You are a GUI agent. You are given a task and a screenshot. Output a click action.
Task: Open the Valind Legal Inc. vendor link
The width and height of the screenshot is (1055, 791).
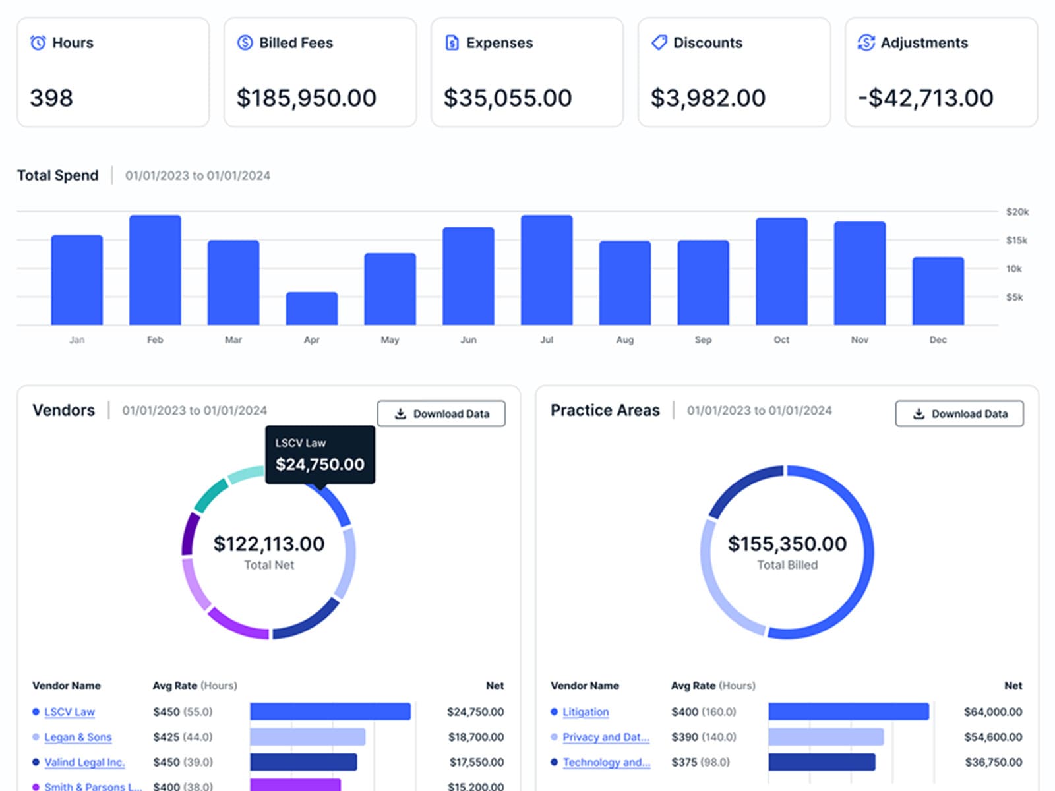pos(84,762)
